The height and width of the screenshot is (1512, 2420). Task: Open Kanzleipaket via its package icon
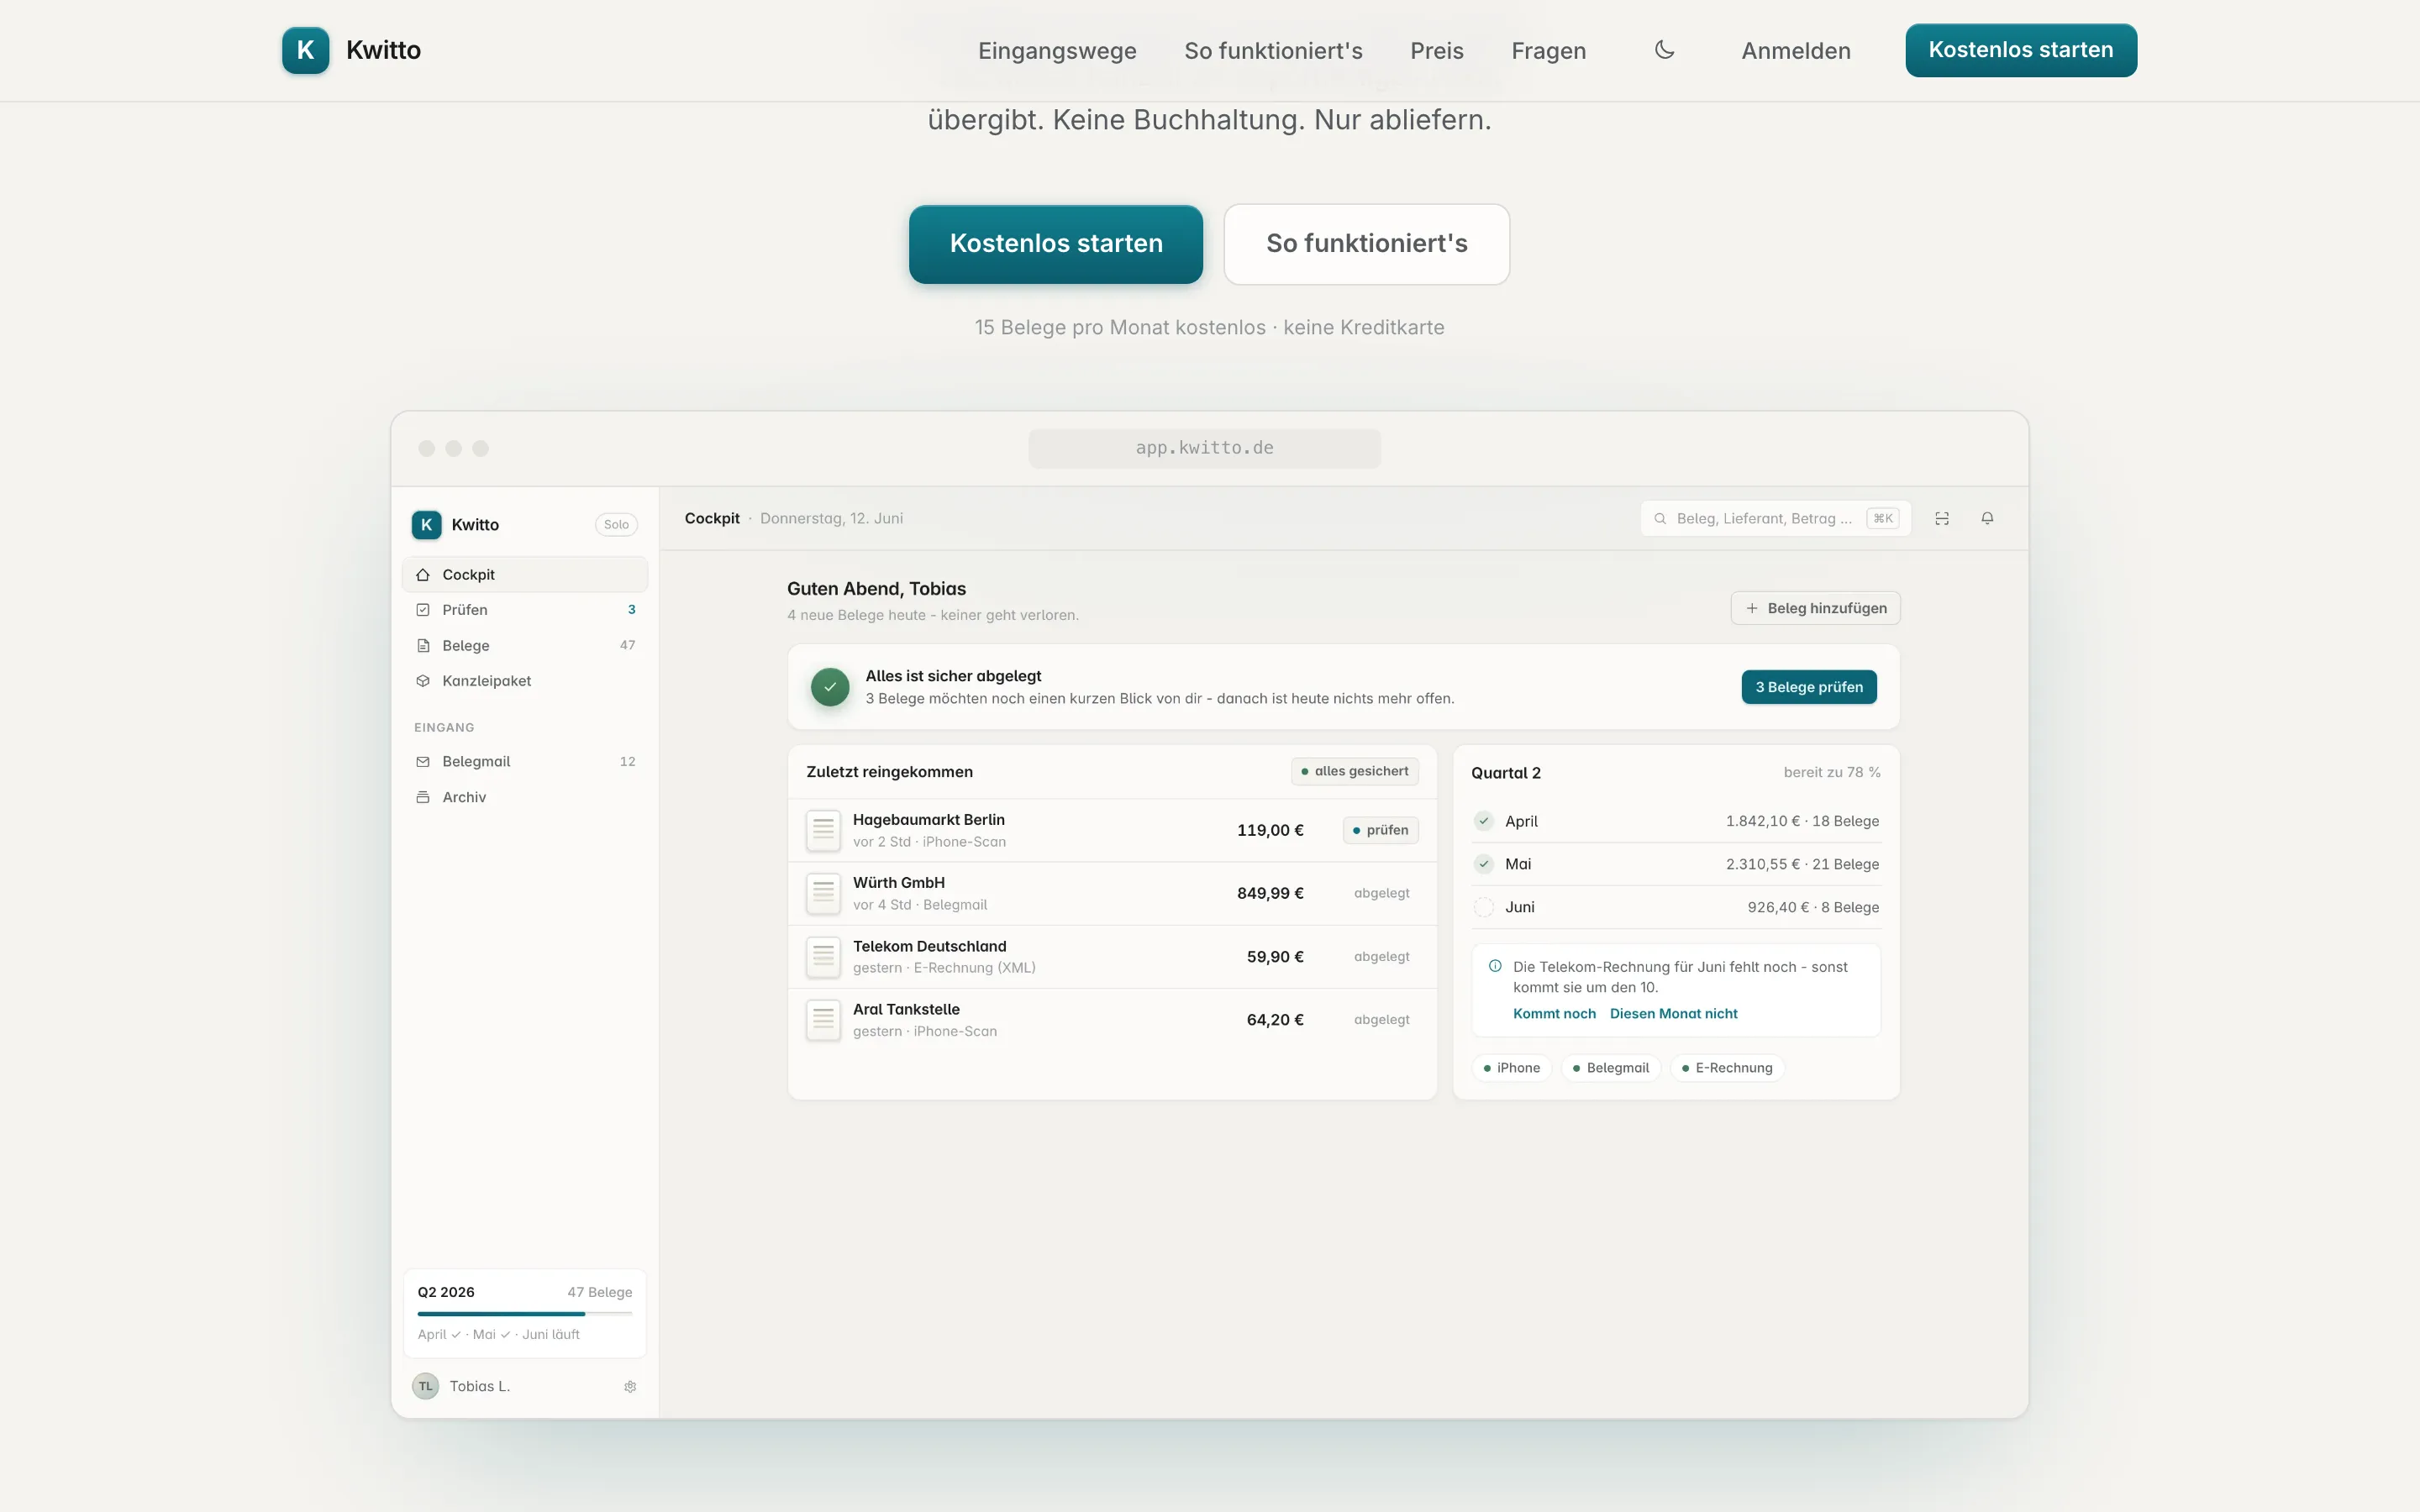coord(423,681)
